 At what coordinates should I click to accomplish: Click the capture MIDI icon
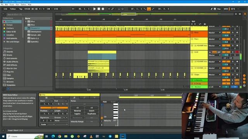coord(119,9)
